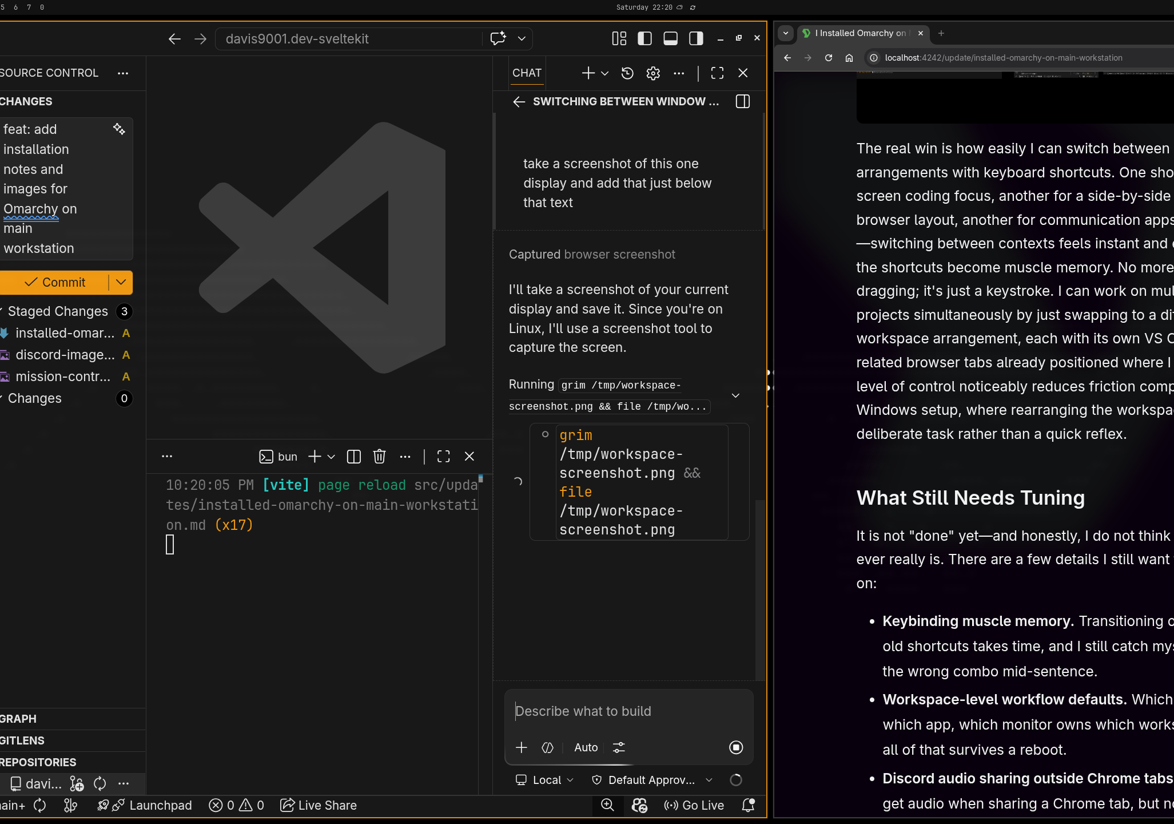The width and height of the screenshot is (1174, 824).
Task: Open zoom magnifier in status bar
Action: click(607, 805)
